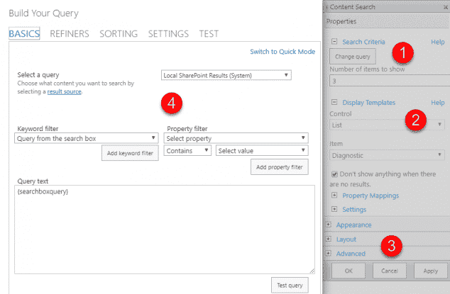Click the Add keyword filter button
The height and width of the screenshot is (294, 450).
[x=130, y=154]
